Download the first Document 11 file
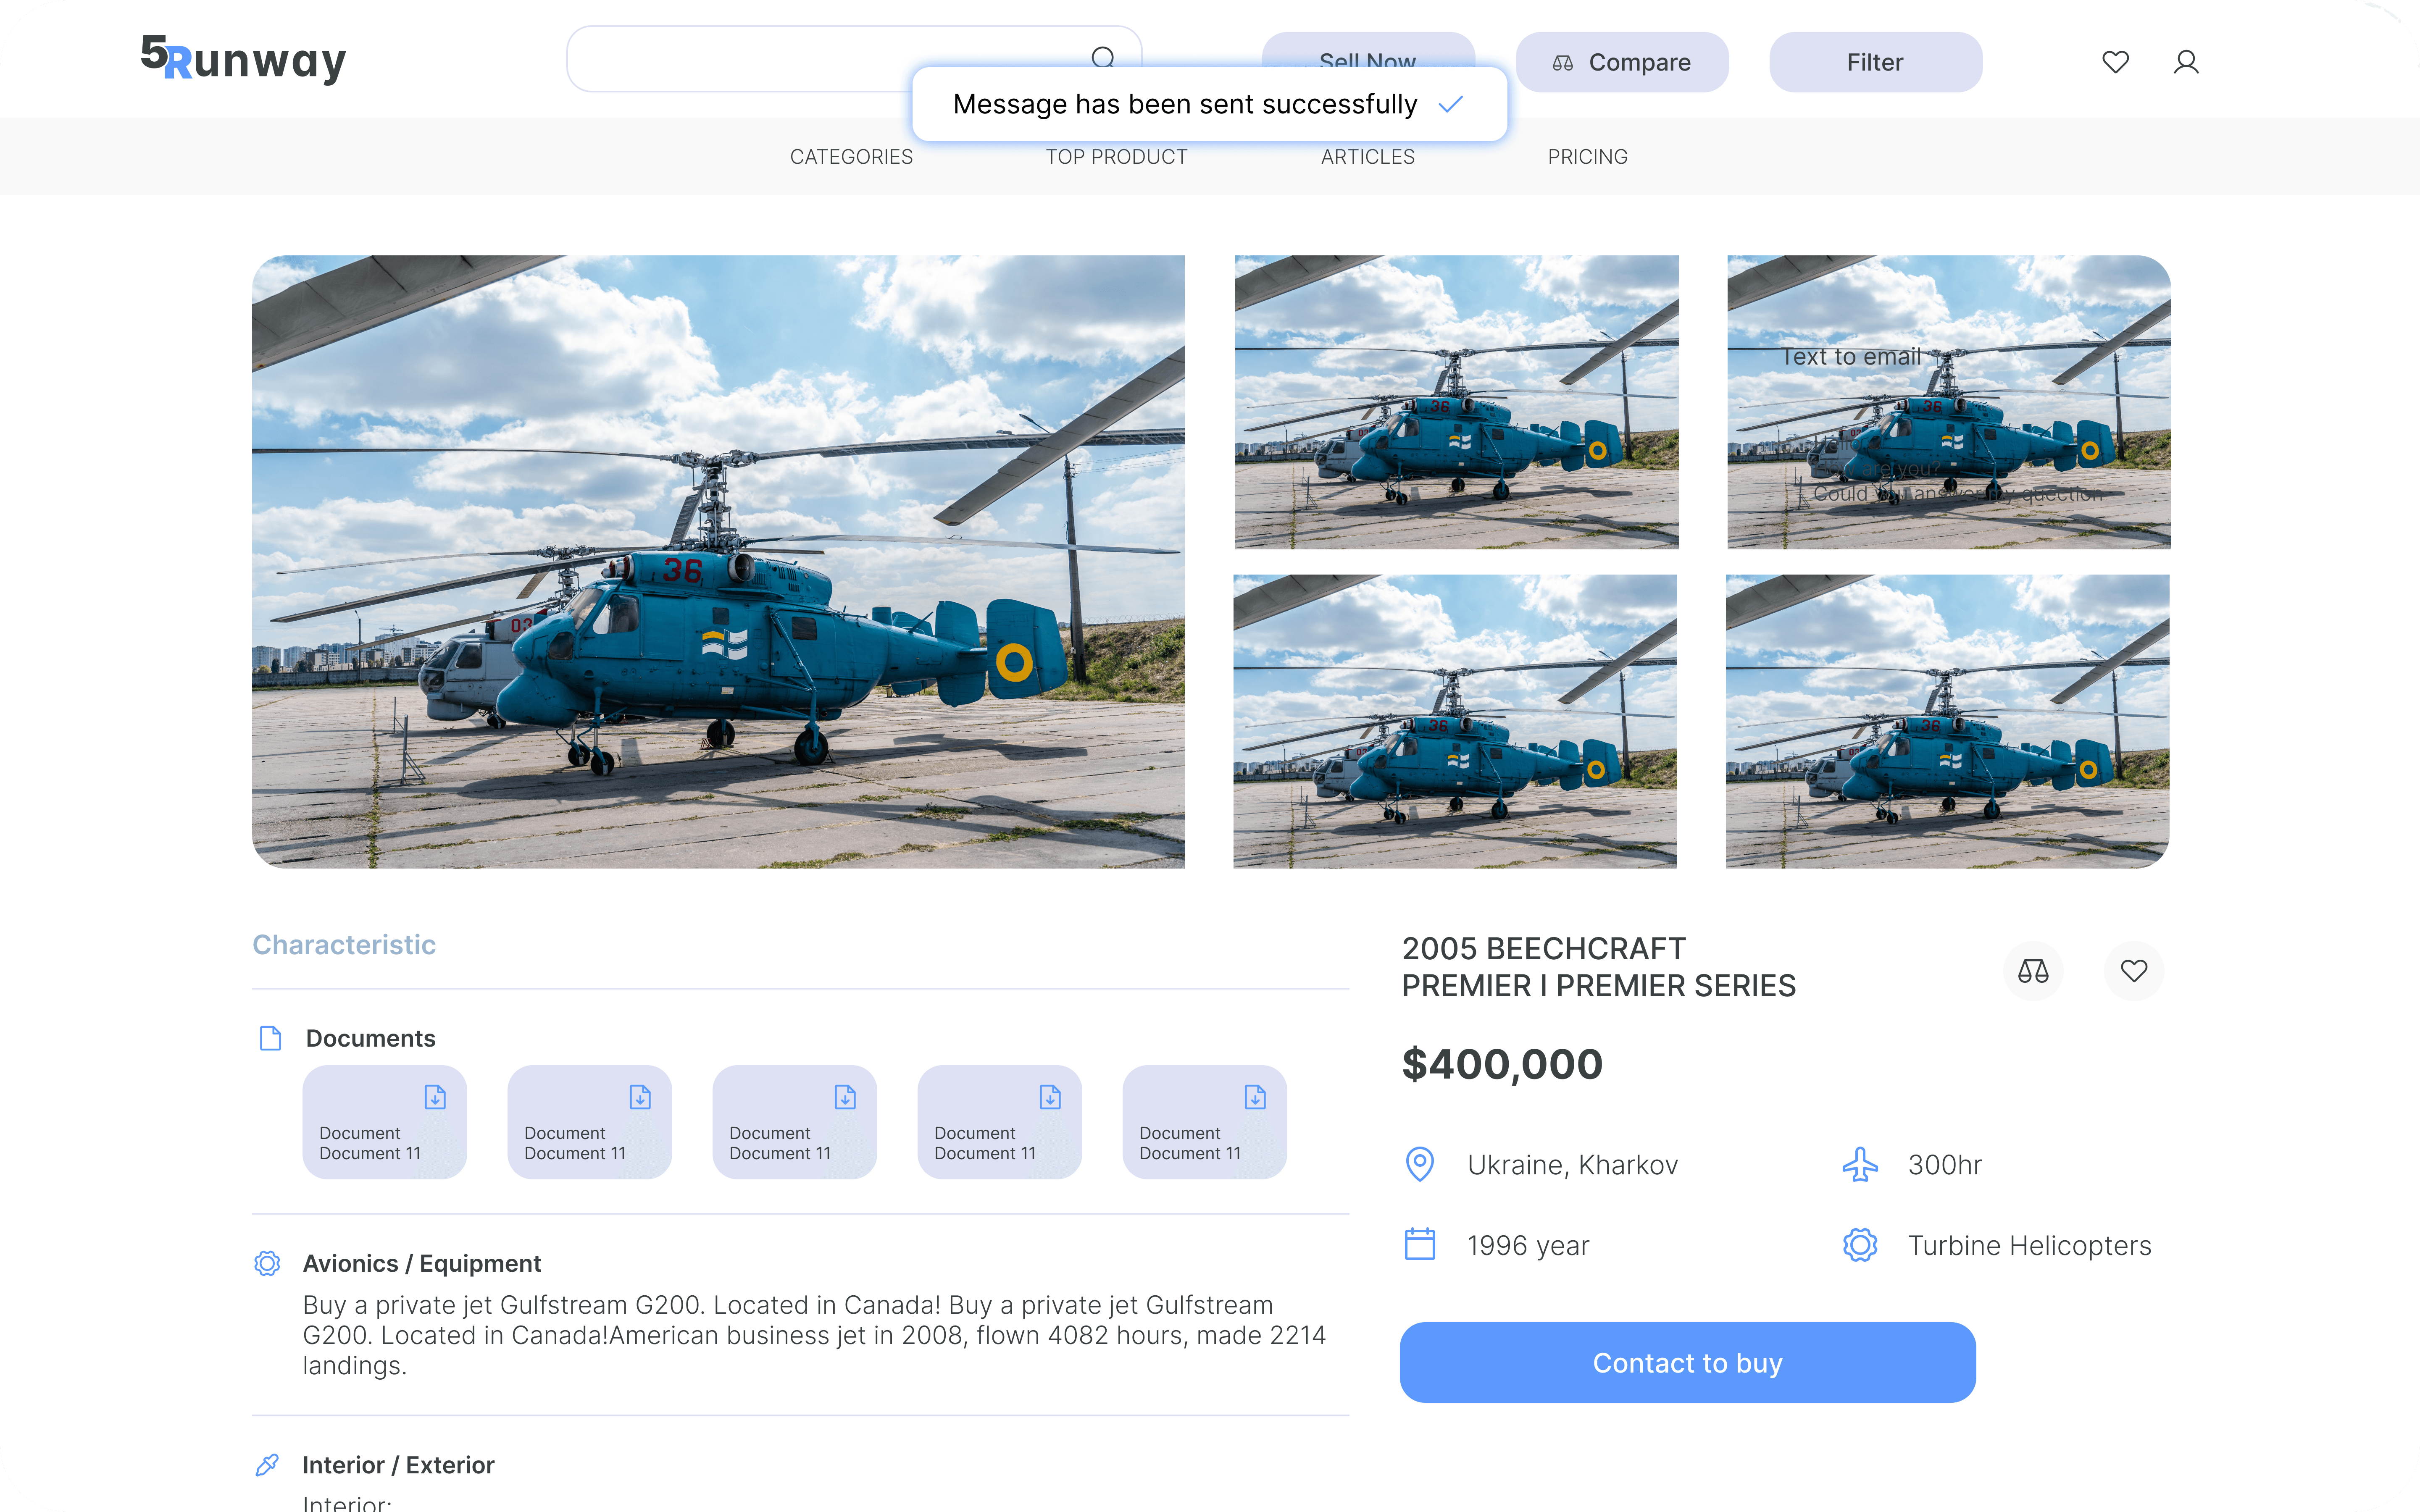 coord(435,1097)
